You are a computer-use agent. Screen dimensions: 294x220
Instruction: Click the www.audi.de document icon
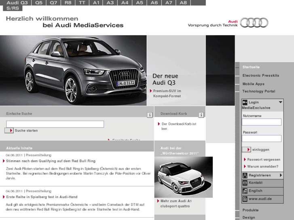coord(245,199)
